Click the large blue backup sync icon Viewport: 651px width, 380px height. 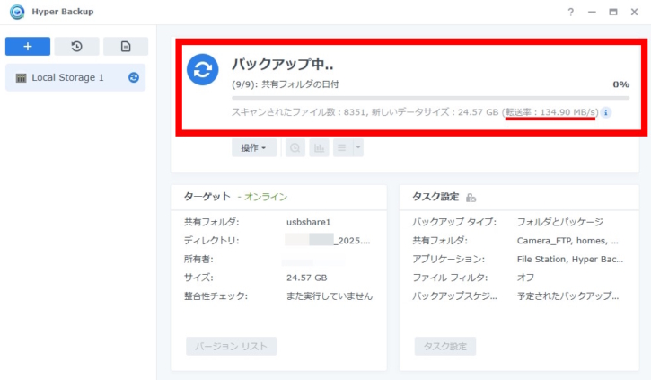[x=203, y=70]
